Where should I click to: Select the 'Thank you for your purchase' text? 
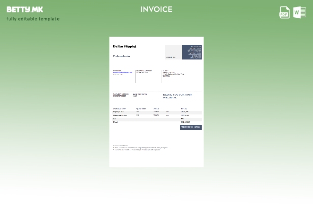pyautogui.click(x=178, y=96)
